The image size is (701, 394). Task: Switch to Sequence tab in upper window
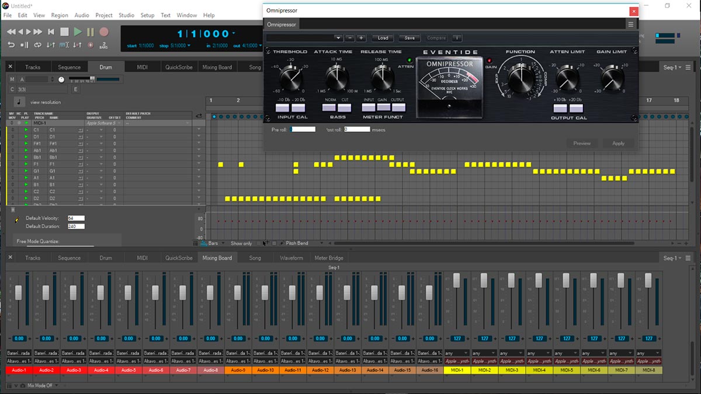[x=69, y=67]
